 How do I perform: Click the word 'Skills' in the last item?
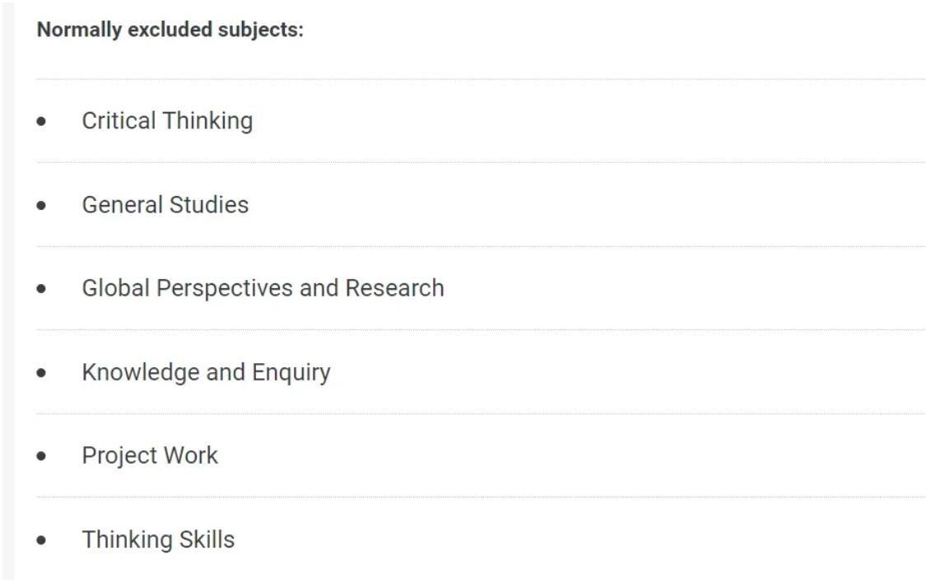(207, 540)
